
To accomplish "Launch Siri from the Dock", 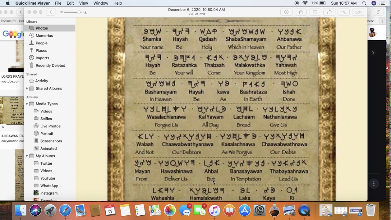I will pyautogui.click(x=35, y=211).
